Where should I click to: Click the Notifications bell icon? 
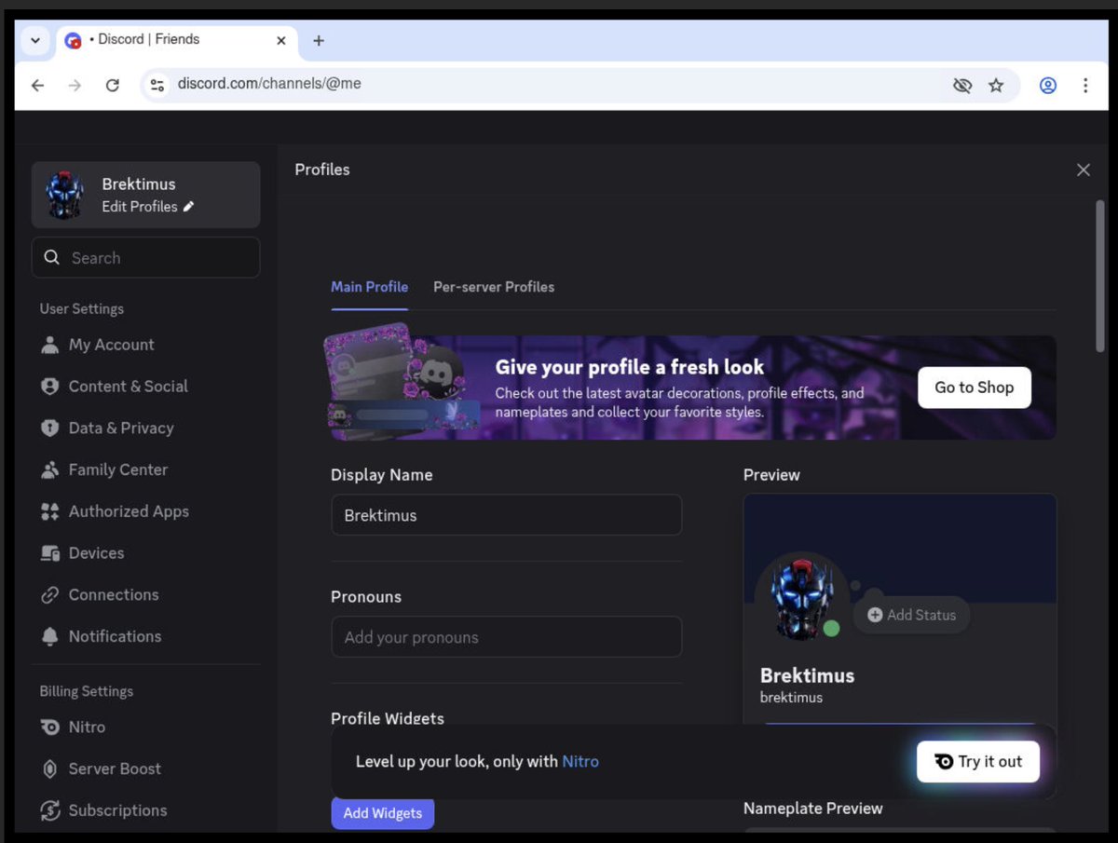click(x=49, y=636)
